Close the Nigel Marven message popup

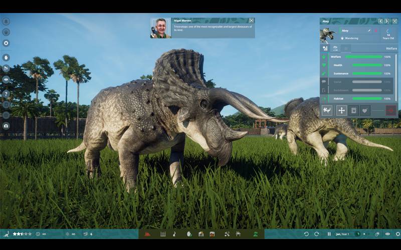pyautogui.click(x=251, y=20)
